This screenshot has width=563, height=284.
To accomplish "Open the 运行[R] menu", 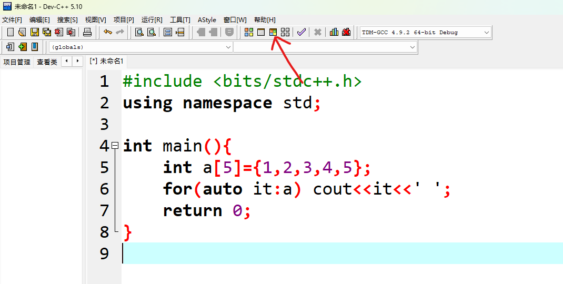I will point(152,20).
